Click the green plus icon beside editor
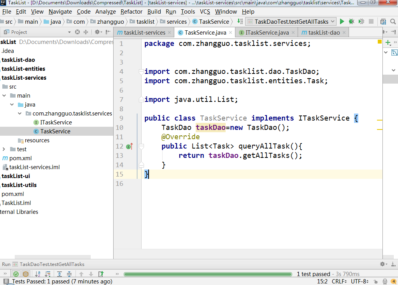Image resolution: width=398 pixels, height=285 pixels. point(388,43)
